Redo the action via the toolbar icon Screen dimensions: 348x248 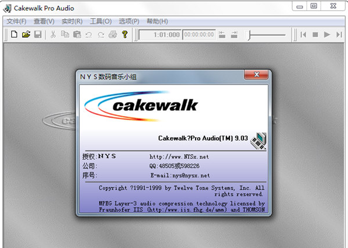point(101,34)
